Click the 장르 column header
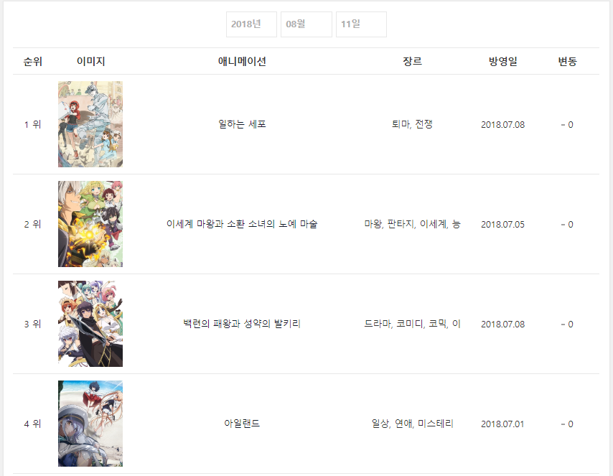 click(413, 62)
